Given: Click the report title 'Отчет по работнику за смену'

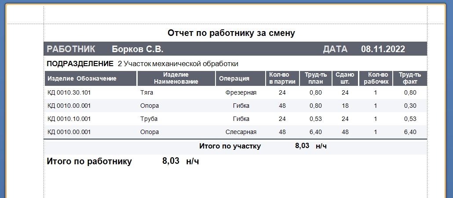Looking at the screenshot, I should tap(231, 33).
